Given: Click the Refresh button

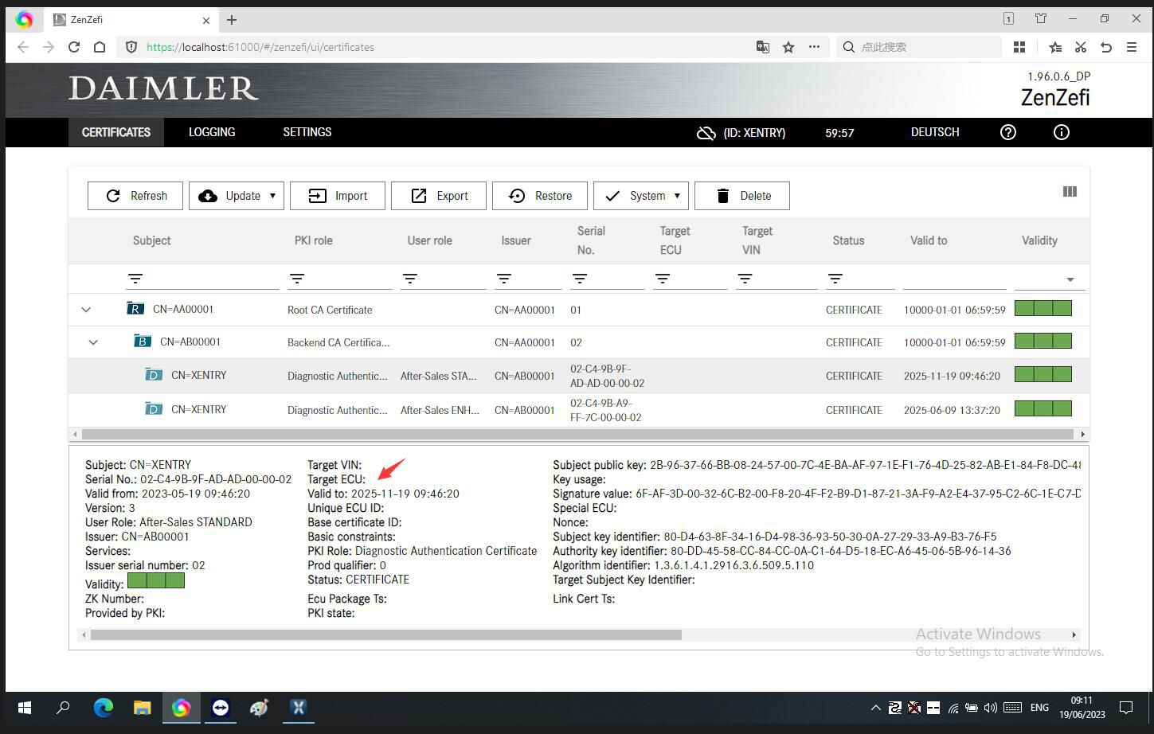Looking at the screenshot, I should click(x=135, y=196).
